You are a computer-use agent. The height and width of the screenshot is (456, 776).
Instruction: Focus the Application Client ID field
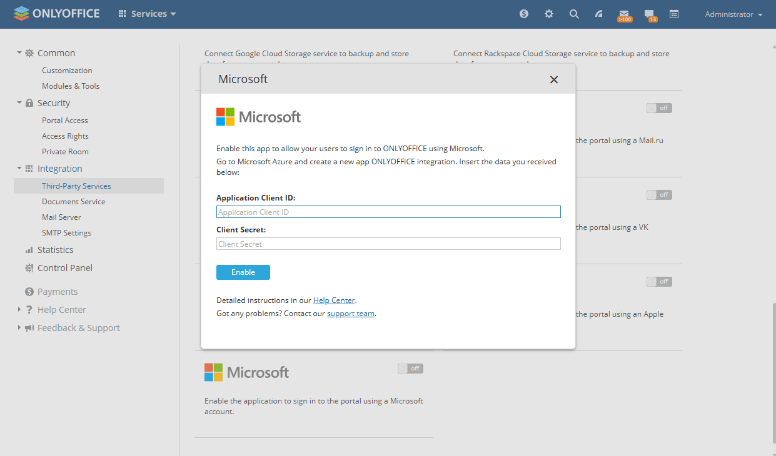pyautogui.click(x=388, y=212)
